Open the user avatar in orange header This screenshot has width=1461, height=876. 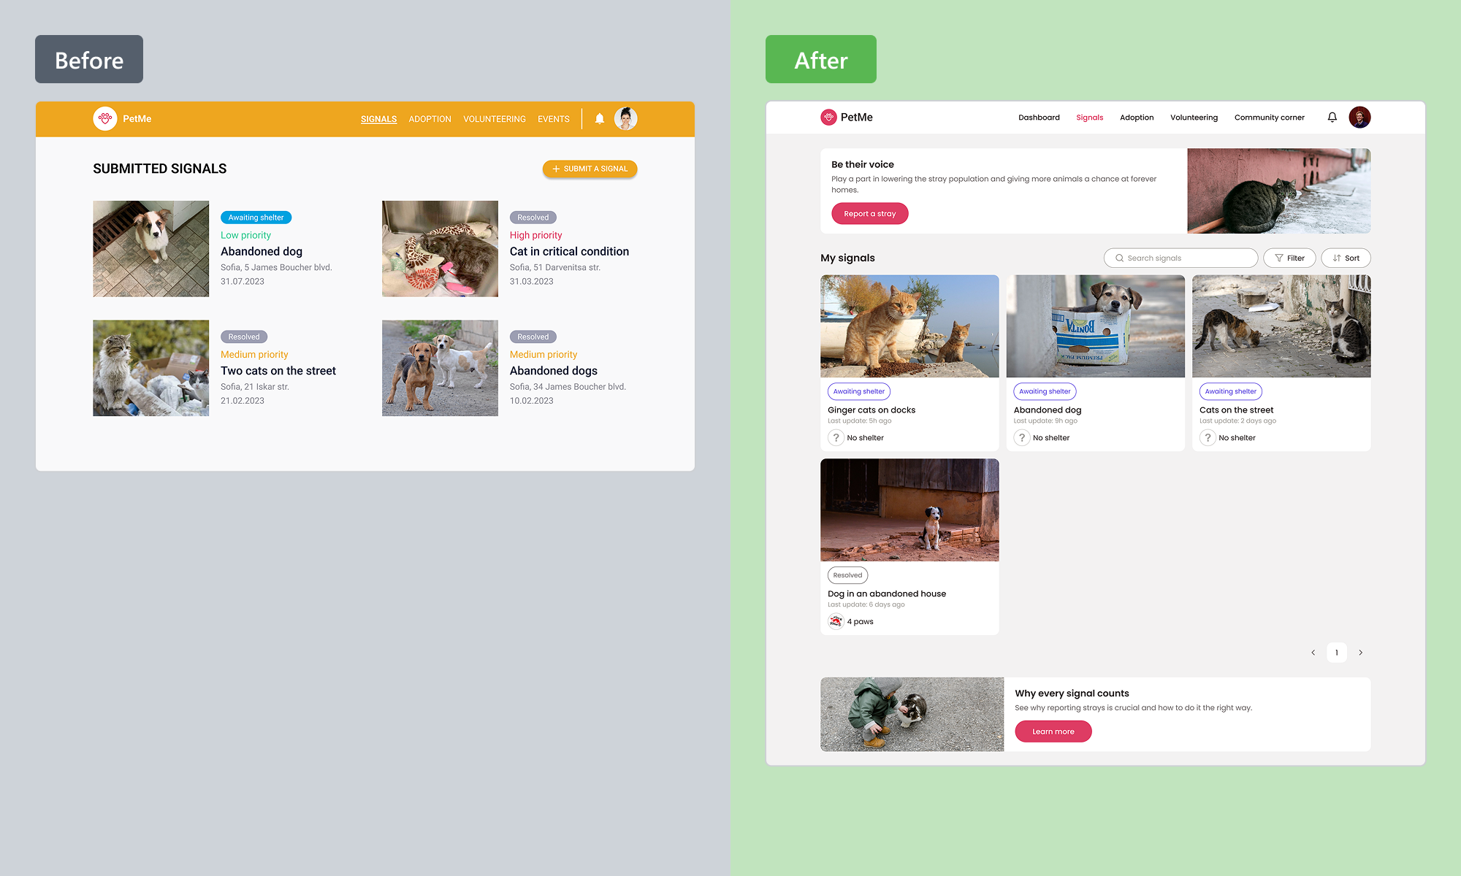click(625, 118)
